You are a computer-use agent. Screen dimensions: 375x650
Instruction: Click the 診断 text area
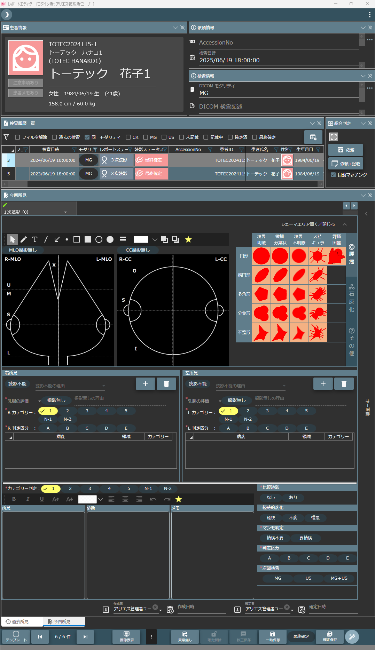[128, 555]
